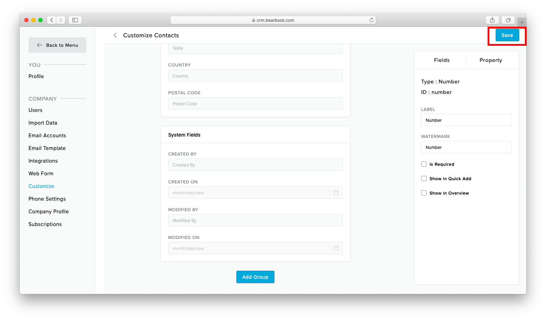The height and width of the screenshot is (320, 546).
Task: Switch to the Property tab
Action: [491, 60]
